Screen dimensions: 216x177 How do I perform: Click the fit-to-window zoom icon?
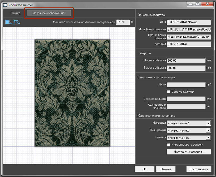[8, 23]
